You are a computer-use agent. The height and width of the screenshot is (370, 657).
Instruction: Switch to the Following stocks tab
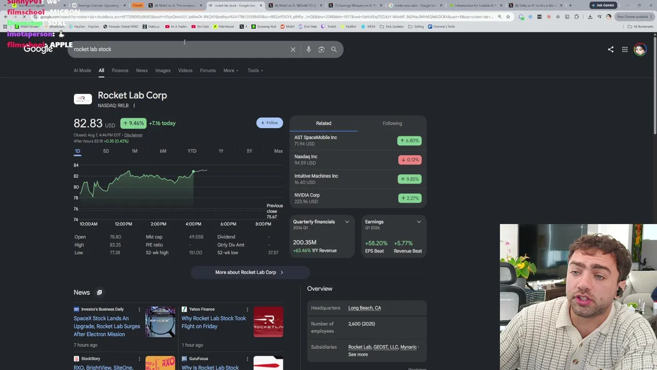tap(392, 123)
